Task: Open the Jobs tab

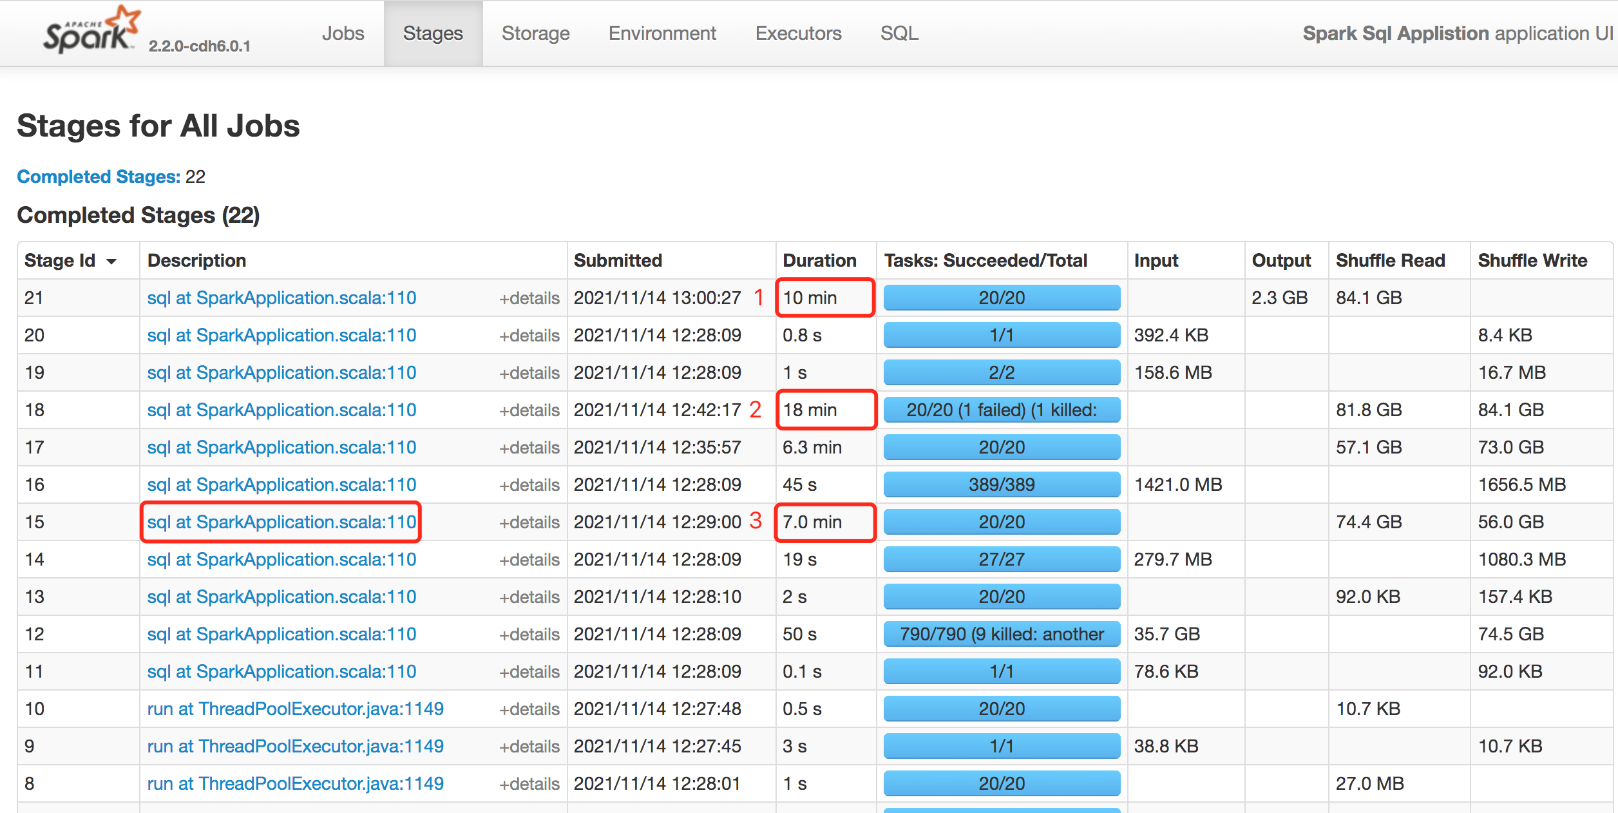Action: tap(343, 33)
